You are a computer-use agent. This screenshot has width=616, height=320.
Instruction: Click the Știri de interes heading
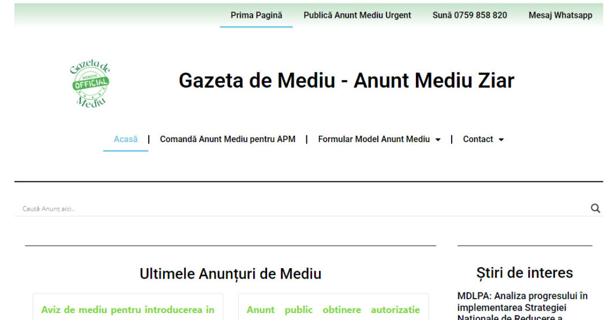524,273
